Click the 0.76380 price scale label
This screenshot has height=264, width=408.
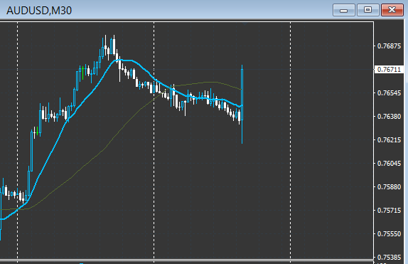pyautogui.click(x=389, y=117)
